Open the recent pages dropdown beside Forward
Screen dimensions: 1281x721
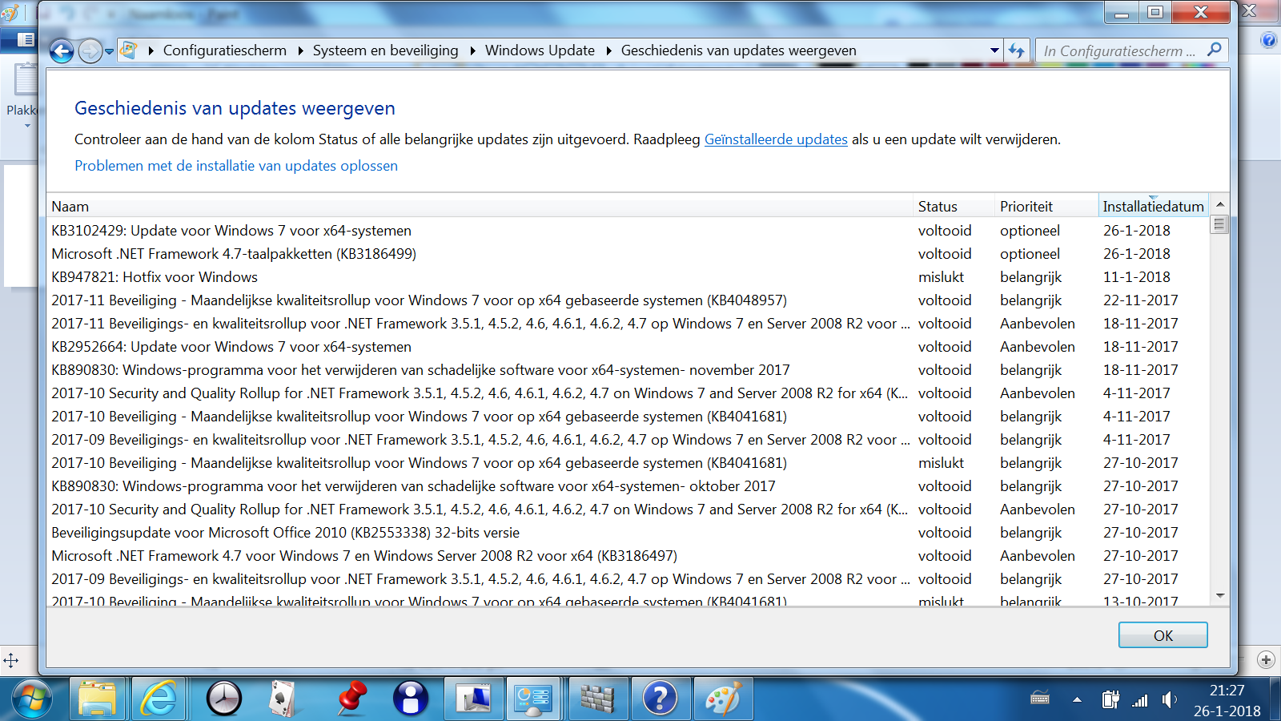click(x=109, y=52)
